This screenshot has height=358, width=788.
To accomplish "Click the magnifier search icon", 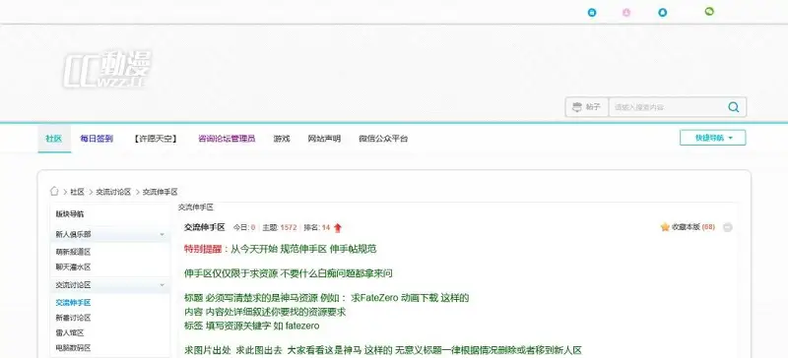I will (x=733, y=107).
